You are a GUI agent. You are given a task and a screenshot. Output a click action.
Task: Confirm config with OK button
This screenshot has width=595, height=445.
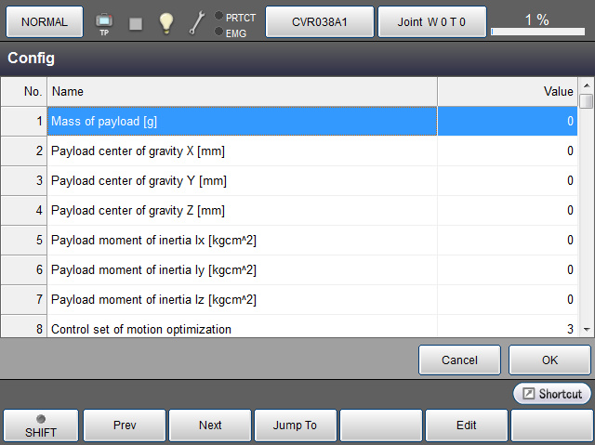click(x=549, y=360)
